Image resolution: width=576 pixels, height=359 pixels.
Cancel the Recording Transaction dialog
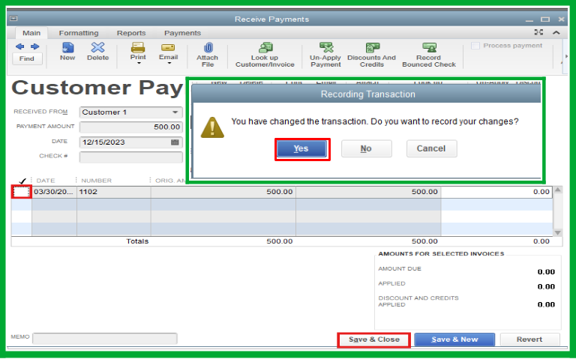(432, 148)
